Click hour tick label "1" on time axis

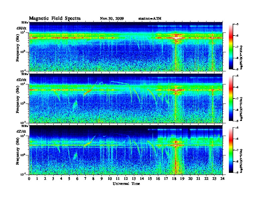(37, 179)
